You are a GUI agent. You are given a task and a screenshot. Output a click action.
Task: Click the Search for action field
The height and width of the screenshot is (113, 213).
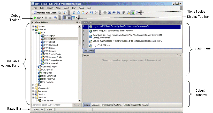pyautogui.click(x=51, y=105)
